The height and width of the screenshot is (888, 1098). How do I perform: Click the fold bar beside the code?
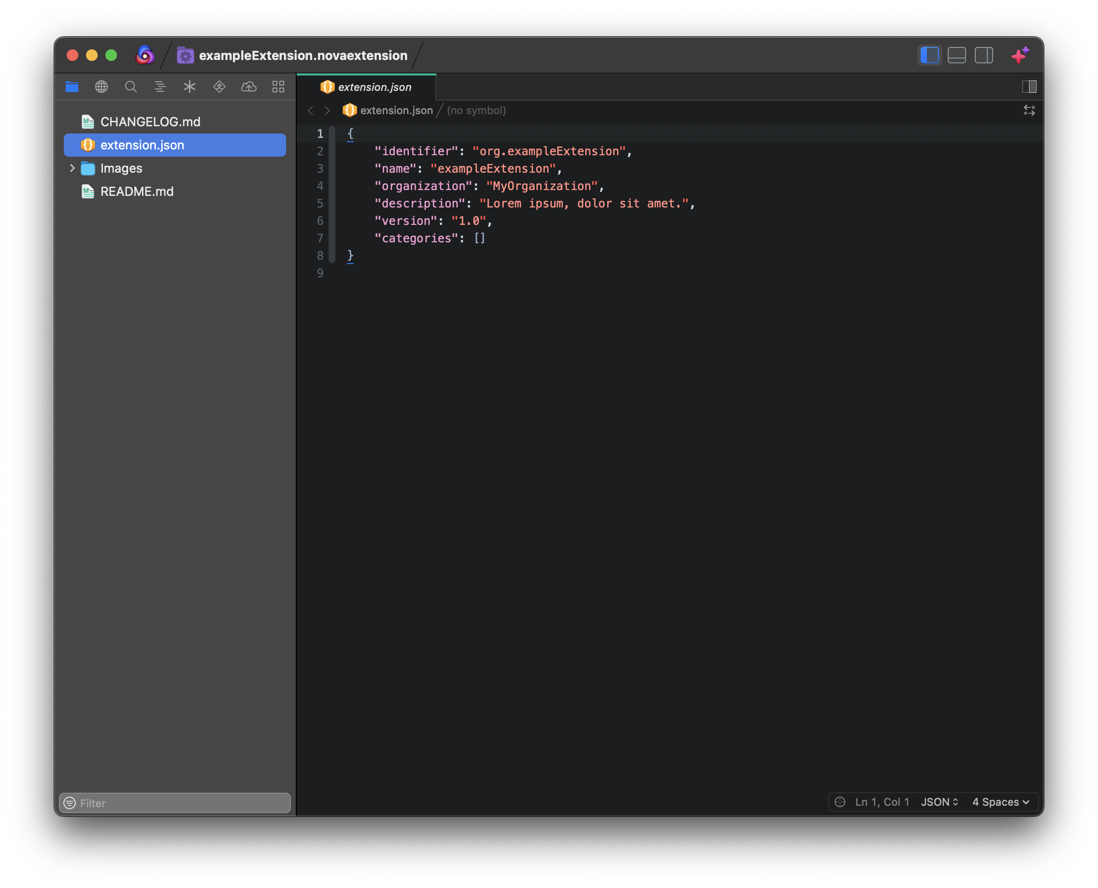332,195
